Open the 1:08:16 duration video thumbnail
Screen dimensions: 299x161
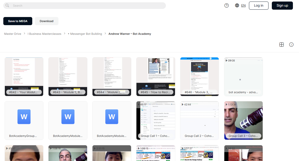click(x=68, y=153)
